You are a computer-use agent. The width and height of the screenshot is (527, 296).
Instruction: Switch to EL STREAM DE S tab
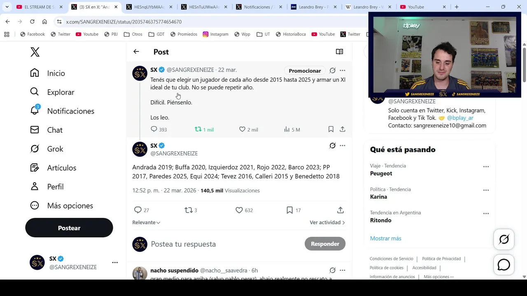coord(39,7)
